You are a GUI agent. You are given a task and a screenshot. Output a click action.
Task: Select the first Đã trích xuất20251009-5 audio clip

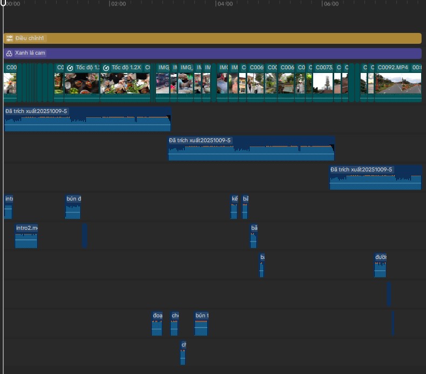87,120
